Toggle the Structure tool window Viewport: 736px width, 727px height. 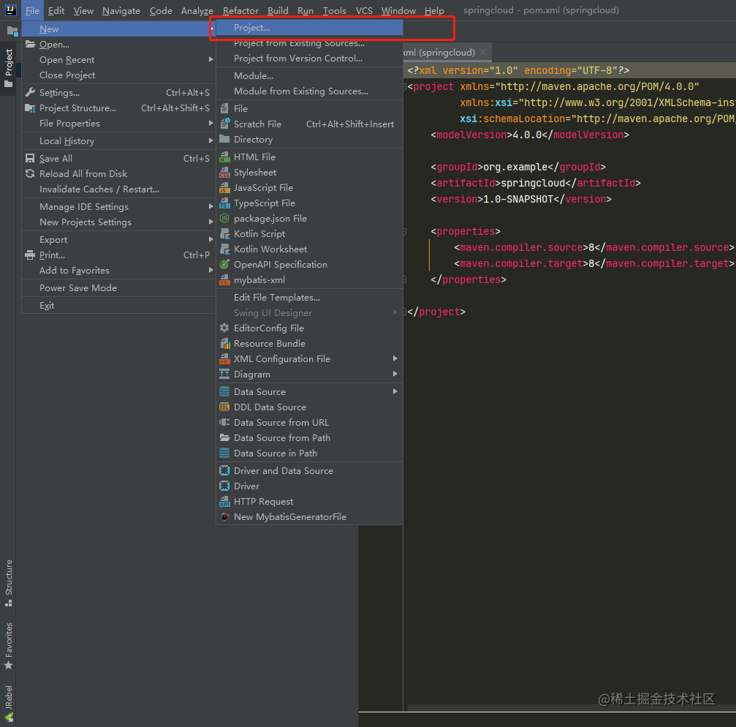(9, 583)
